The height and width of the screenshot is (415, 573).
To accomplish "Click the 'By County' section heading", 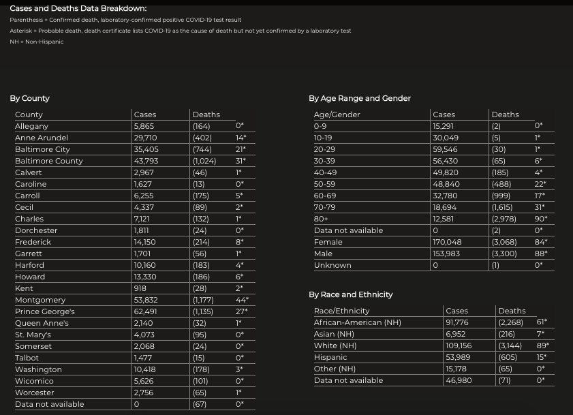I will (x=29, y=98).
